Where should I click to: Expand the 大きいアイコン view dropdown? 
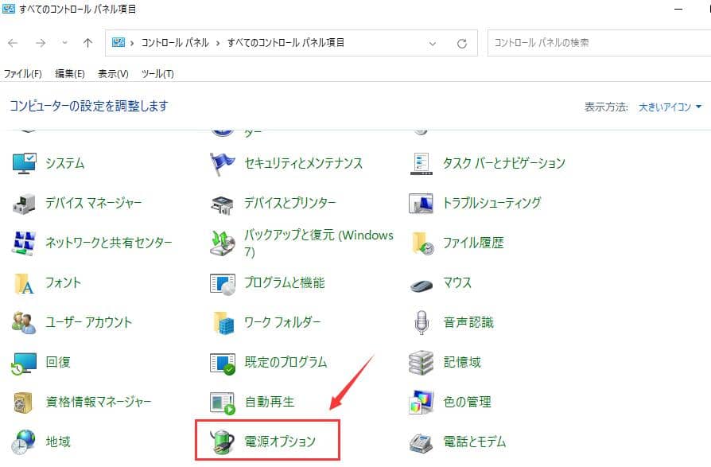tap(670, 107)
